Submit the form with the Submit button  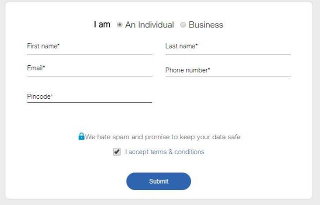click(x=158, y=181)
